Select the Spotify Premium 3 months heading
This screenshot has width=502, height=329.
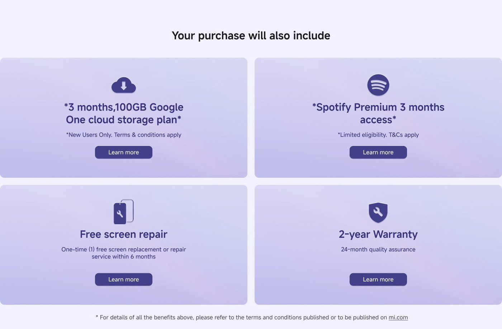378,113
